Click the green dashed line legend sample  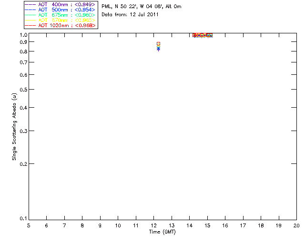pos(30,15)
